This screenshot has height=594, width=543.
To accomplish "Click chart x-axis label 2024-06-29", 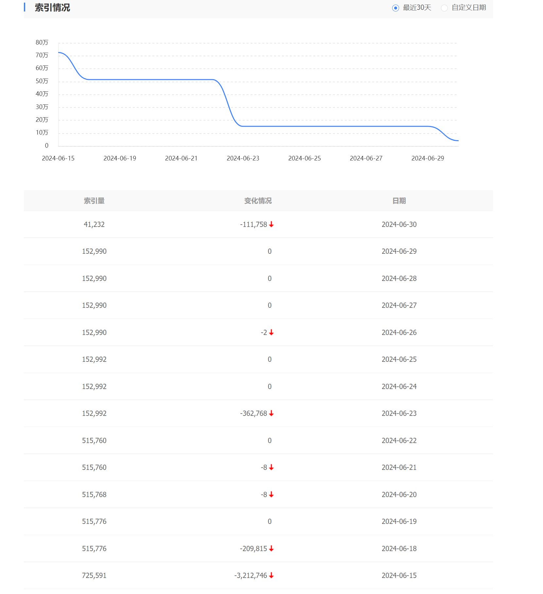I will click(428, 158).
